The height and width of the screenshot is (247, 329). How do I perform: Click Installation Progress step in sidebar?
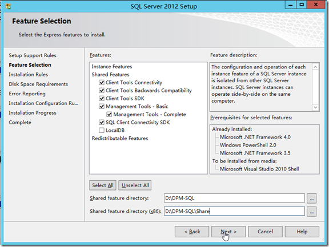pyautogui.click(x=33, y=113)
